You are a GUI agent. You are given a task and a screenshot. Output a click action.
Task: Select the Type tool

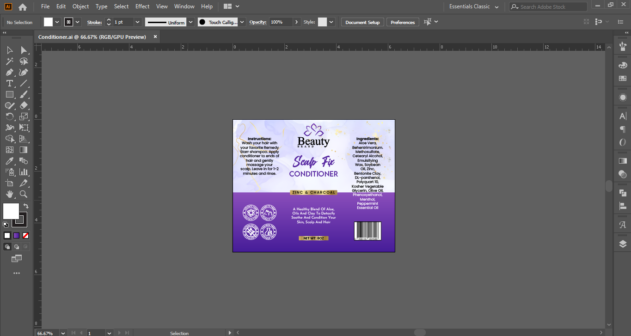10,83
